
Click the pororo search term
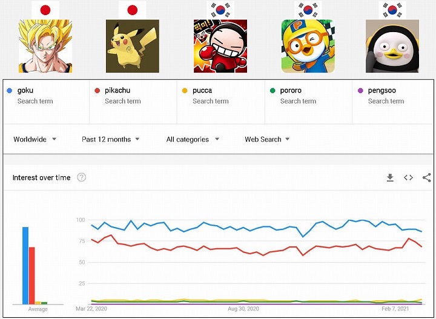291,91
